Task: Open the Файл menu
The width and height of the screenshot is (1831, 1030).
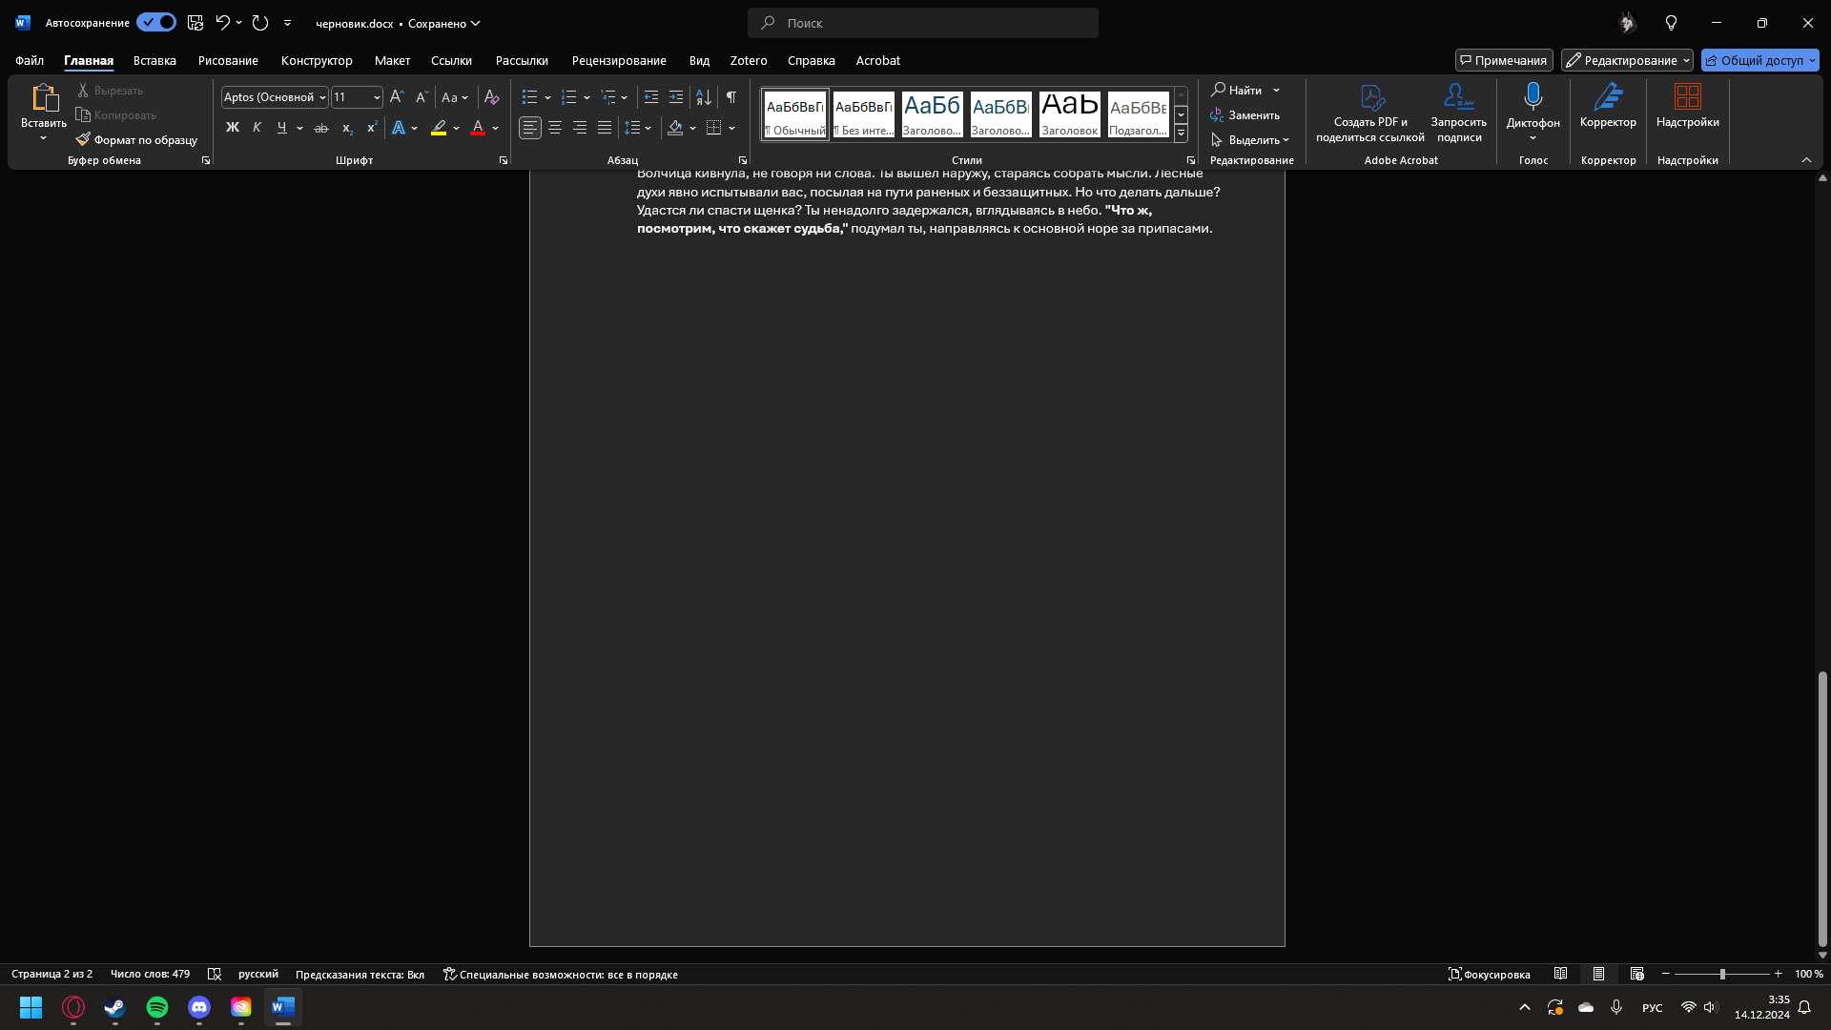Action: coord(30,60)
